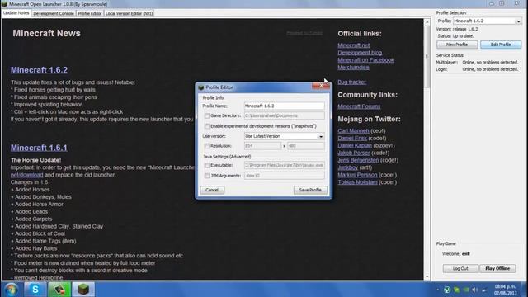
Task: Tick the Executable checkbox
Action: click(207, 165)
